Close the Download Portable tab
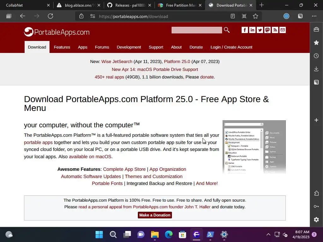 (251, 5)
